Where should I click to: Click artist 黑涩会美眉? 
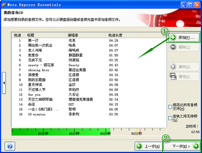click(x=77, y=70)
